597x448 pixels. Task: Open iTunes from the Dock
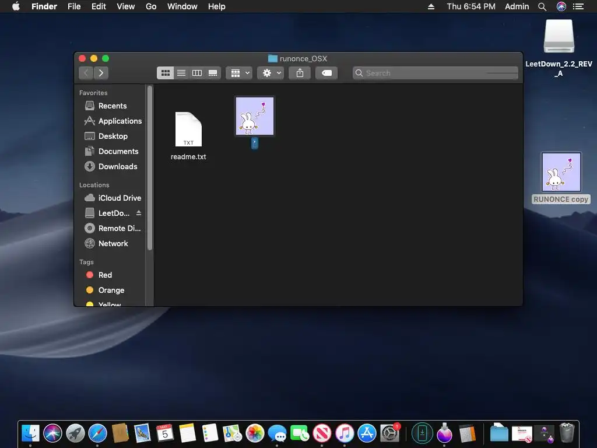pyautogui.click(x=345, y=433)
